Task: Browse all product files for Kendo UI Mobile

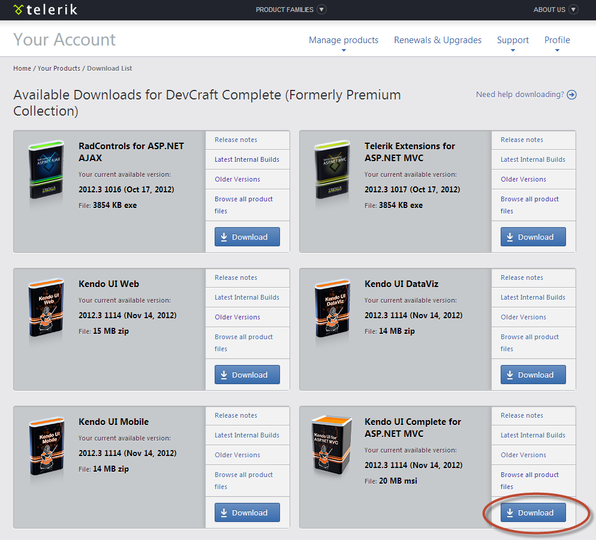Action: tap(243, 481)
